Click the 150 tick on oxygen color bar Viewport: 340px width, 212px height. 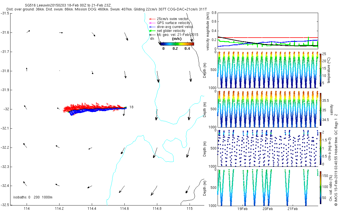coord(326,176)
